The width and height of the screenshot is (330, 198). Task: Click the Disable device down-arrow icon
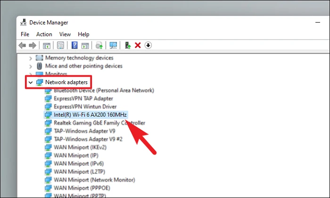coord(148,45)
